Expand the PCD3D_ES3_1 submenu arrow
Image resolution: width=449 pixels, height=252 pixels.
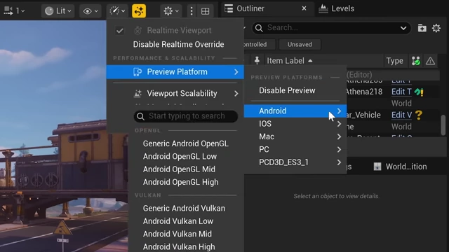[339, 162]
